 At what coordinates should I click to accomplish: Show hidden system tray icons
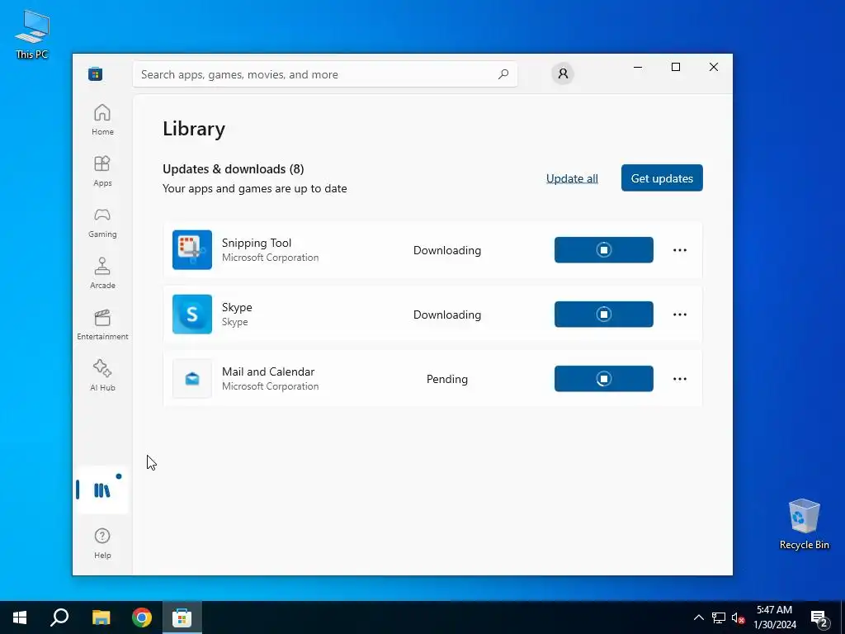(698, 617)
